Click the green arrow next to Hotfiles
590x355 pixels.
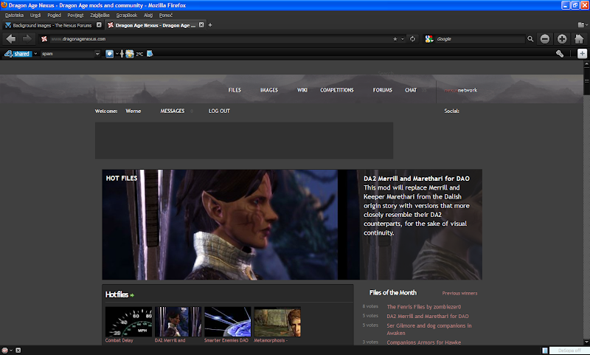pyautogui.click(x=132, y=295)
